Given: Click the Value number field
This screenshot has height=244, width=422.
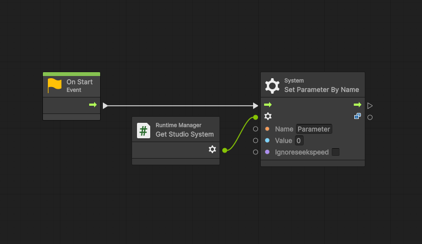Looking at the screenshot, I should [x=299, y=140].
